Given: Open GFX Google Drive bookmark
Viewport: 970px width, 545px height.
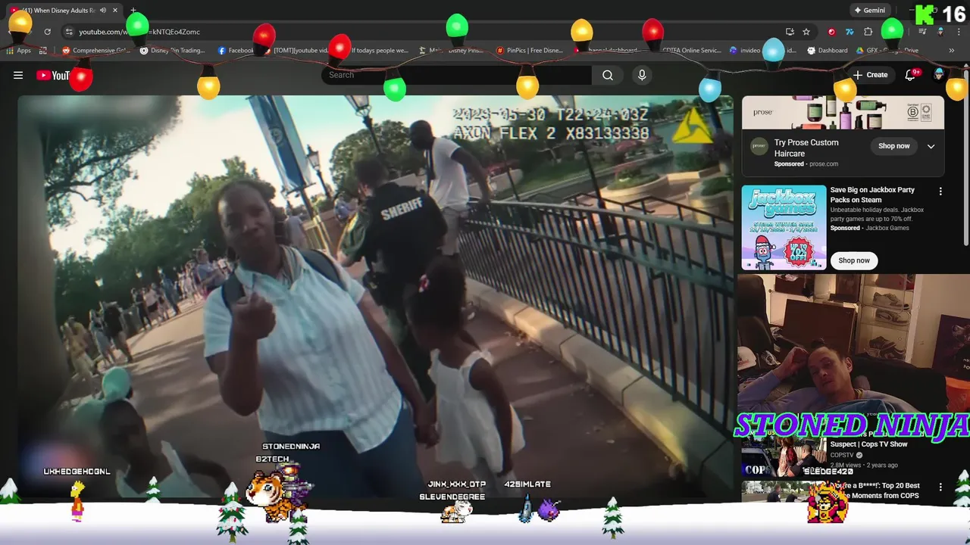Looking at the screenshot, I should point(887,51).
